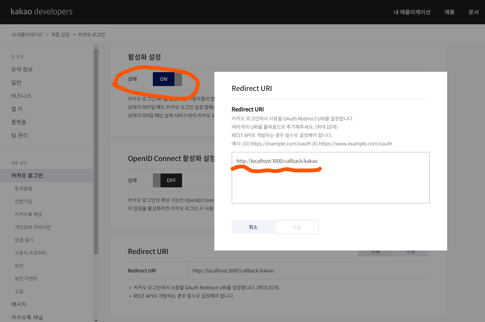Open 보안 이벤트 sidebar sub-item

(26, 279)
